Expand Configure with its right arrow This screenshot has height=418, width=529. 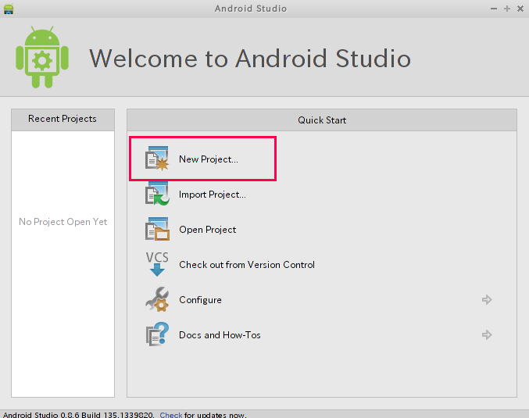(487, 299)
